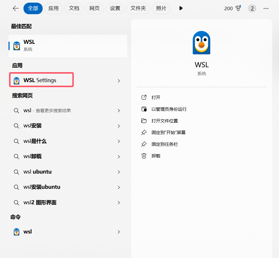The image size is (279, 258).
Task: Click the search icon beside wsl安装
Action: (x=16, y=126)
